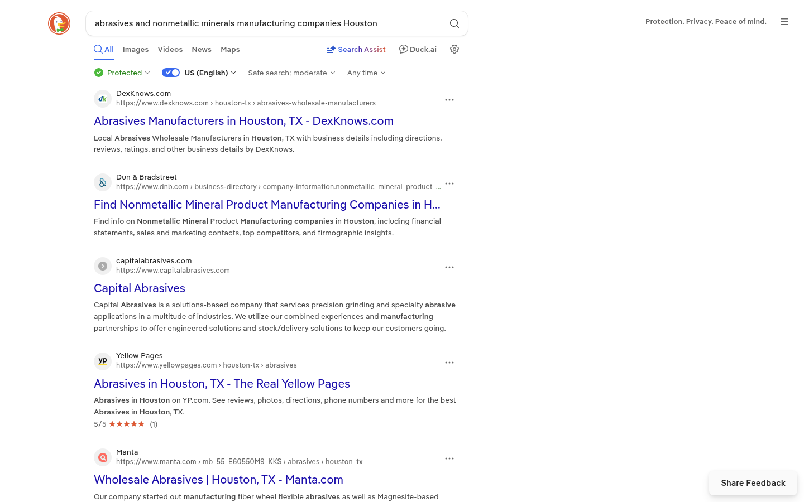This screenshot has width=804, height=502.
Task: Open Search Assist
Action: tap(356, 49)
